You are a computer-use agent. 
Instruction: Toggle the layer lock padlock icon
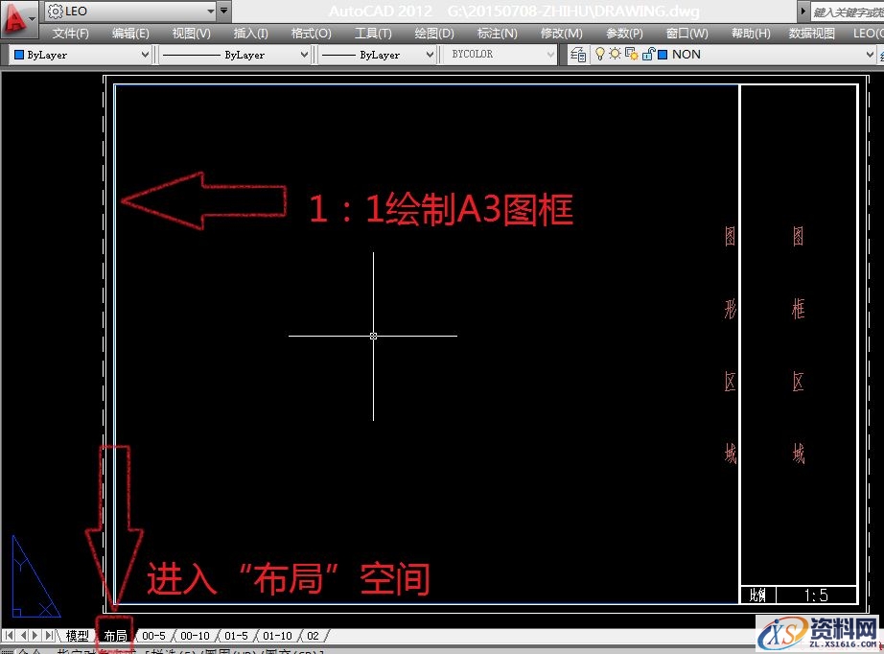(x=648, y=55)
